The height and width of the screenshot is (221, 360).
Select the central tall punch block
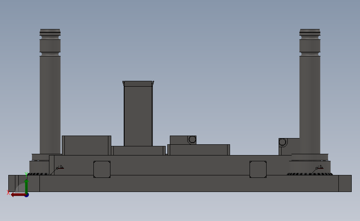pos(138,114)
